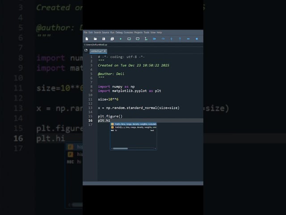This screenshot has height=215, width=286.
Task: Click the Run selection or current line icon
Action: click(x=146, y=39)
